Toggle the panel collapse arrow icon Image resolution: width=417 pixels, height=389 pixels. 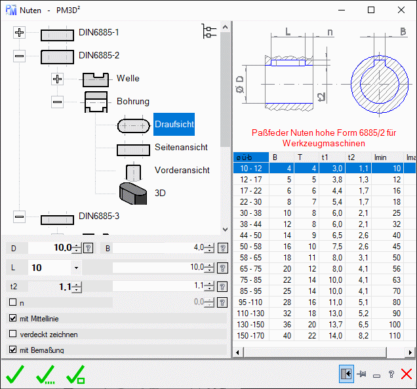(346, 374)
